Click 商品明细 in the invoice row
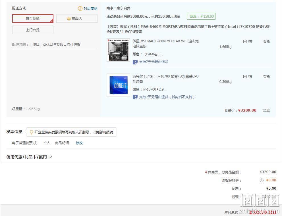Image resolution: width=282 pixels, height=216 pixels. [x=62, y=143]
